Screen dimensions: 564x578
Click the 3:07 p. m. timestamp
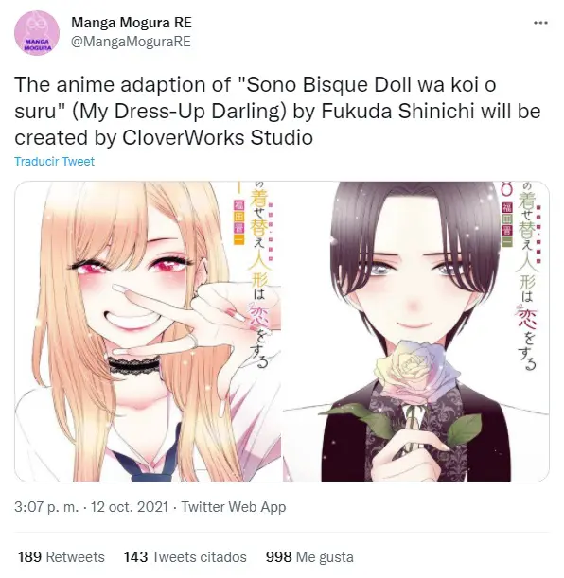pyautogui.click(x=46, y=507)
